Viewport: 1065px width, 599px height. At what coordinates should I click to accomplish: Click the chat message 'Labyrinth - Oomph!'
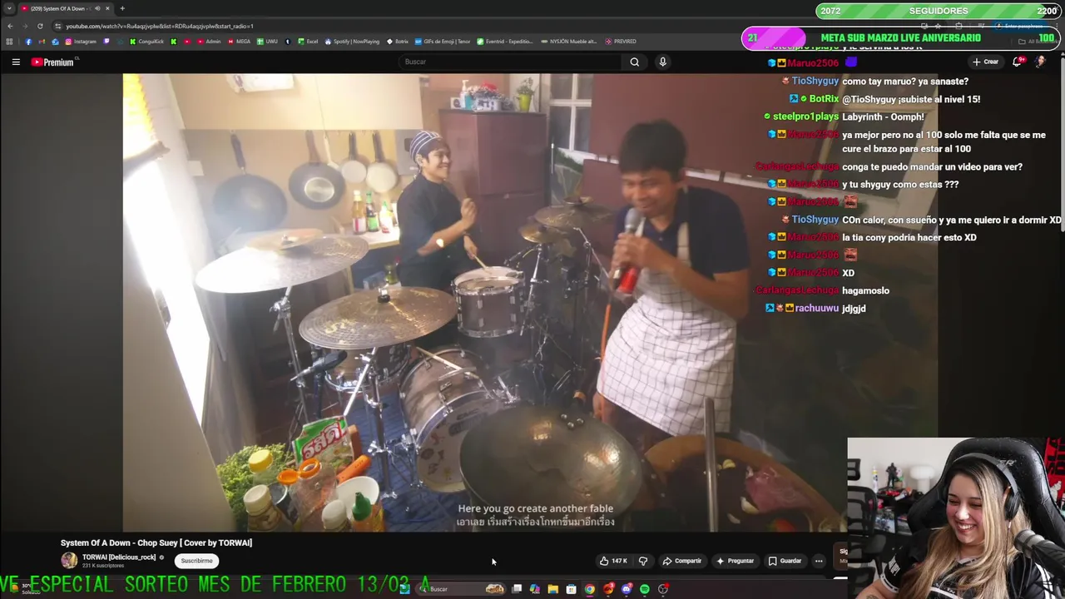coord(883,116)
